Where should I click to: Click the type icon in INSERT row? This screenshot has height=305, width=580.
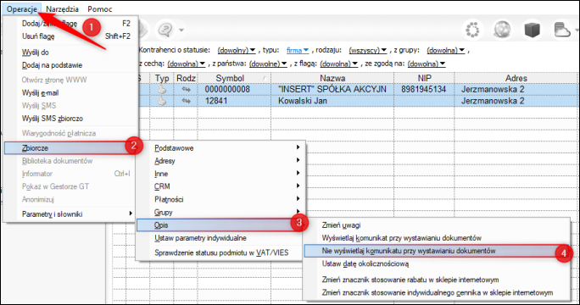162,90
